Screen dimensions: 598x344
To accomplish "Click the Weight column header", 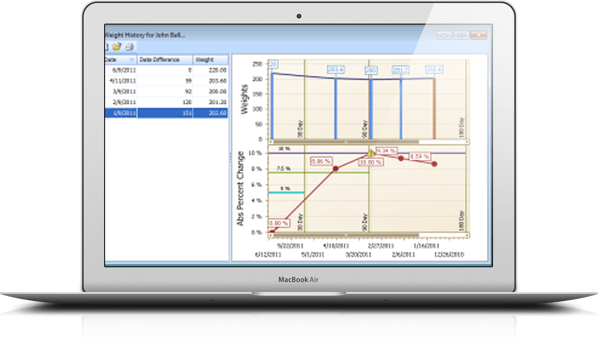I will (211, 60).
